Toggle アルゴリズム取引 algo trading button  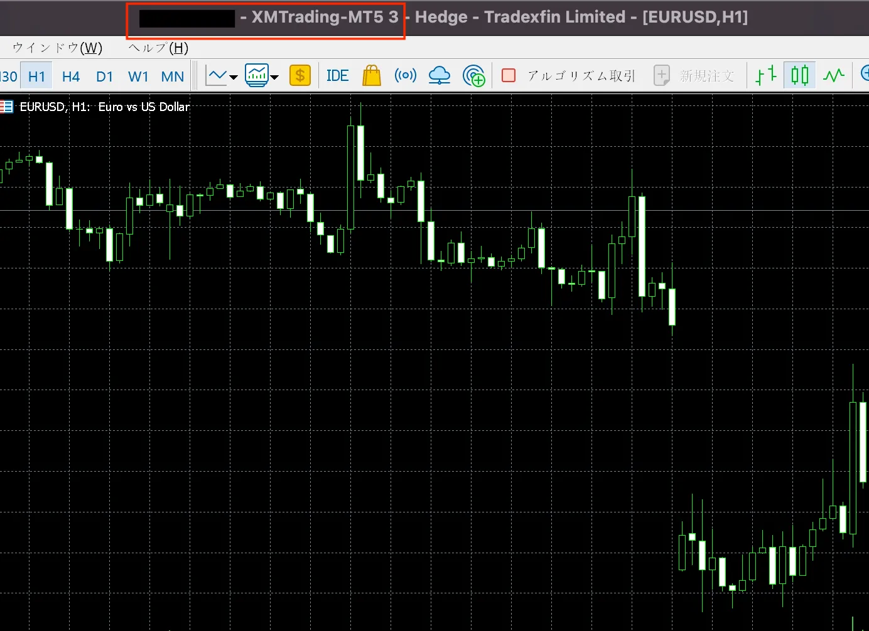coord(568,76)
